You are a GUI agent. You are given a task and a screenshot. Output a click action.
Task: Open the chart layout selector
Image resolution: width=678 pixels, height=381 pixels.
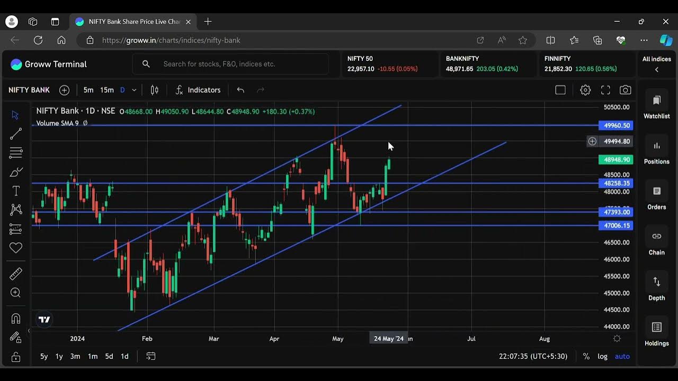[x=560, y=90]
